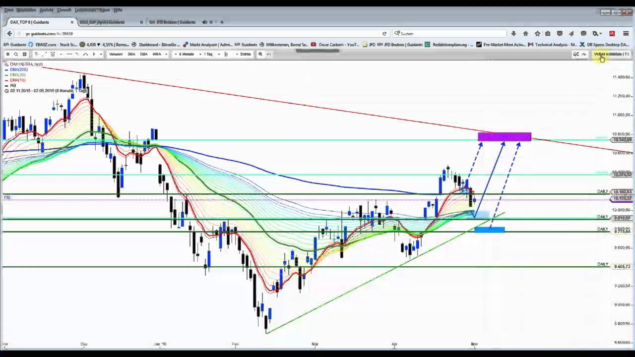Go to the browser home page icon
Viewport: 635px width, 357px height.
tap(525, 33)
